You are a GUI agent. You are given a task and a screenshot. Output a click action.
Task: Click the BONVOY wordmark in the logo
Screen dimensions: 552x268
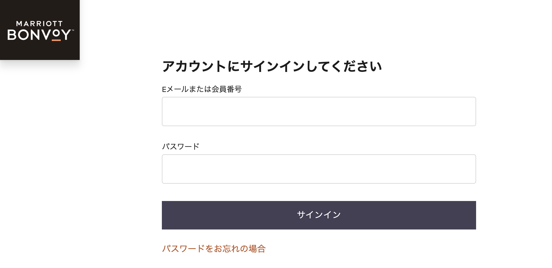[39, 35]
